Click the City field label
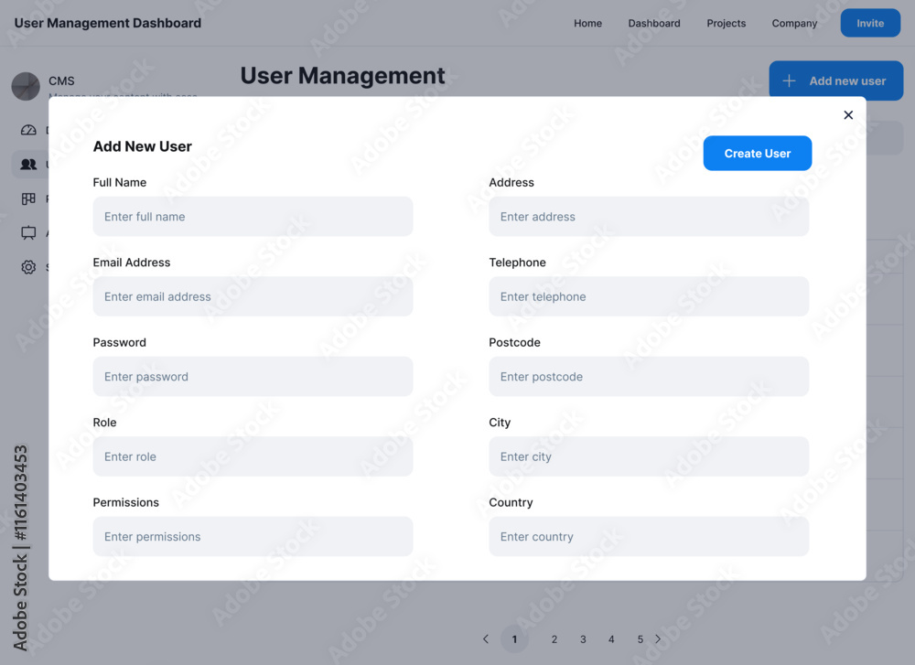Viewport: 915px width, 665px height. tap(500, 423)
